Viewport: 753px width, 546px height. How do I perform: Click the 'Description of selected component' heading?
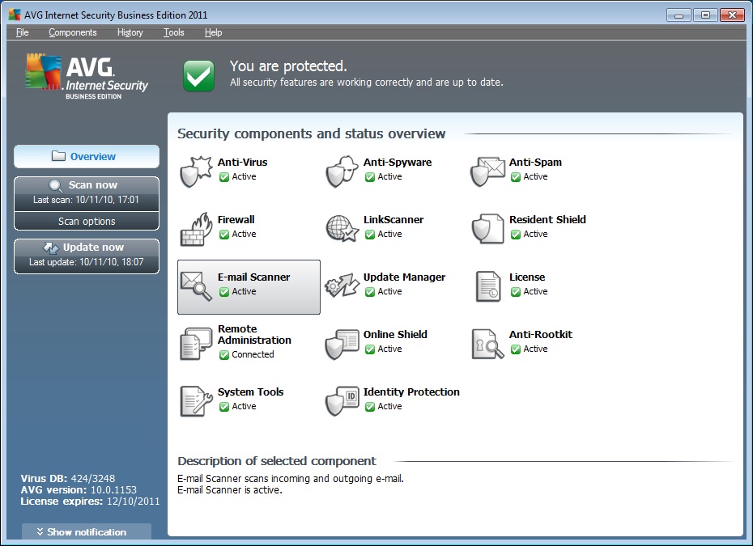point(277,461)
